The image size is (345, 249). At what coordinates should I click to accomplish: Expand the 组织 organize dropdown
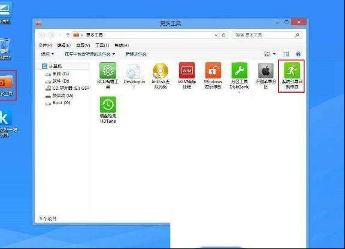(x=47, y=54)
